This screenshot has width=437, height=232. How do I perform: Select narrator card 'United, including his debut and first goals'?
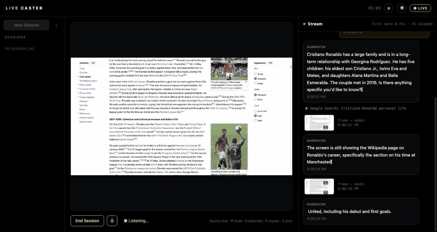pyautogui.click(x=361, y=211)
